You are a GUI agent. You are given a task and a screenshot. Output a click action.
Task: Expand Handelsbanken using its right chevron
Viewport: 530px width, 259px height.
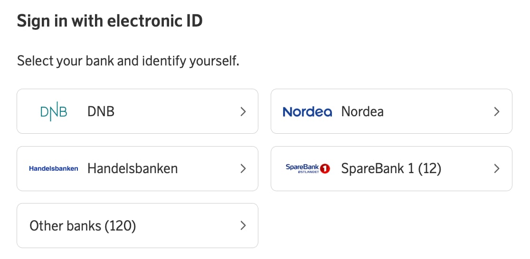tap(243, 168)
